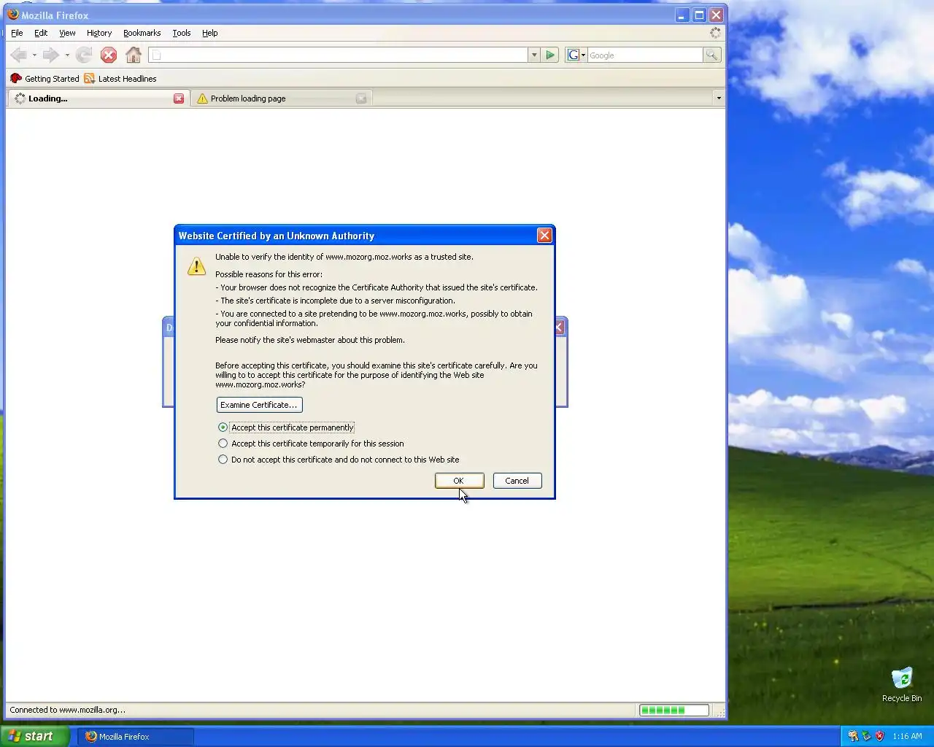Cancel the certificate dialog

pos(517,481)
